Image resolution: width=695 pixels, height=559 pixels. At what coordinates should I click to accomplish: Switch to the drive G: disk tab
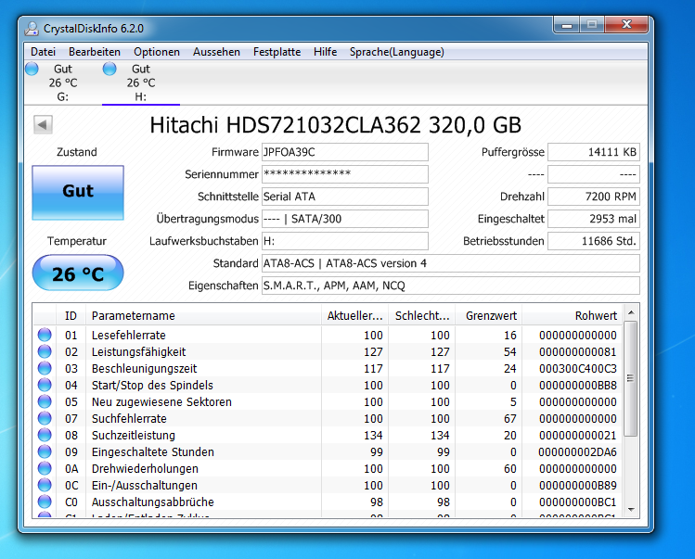(63, 83)
